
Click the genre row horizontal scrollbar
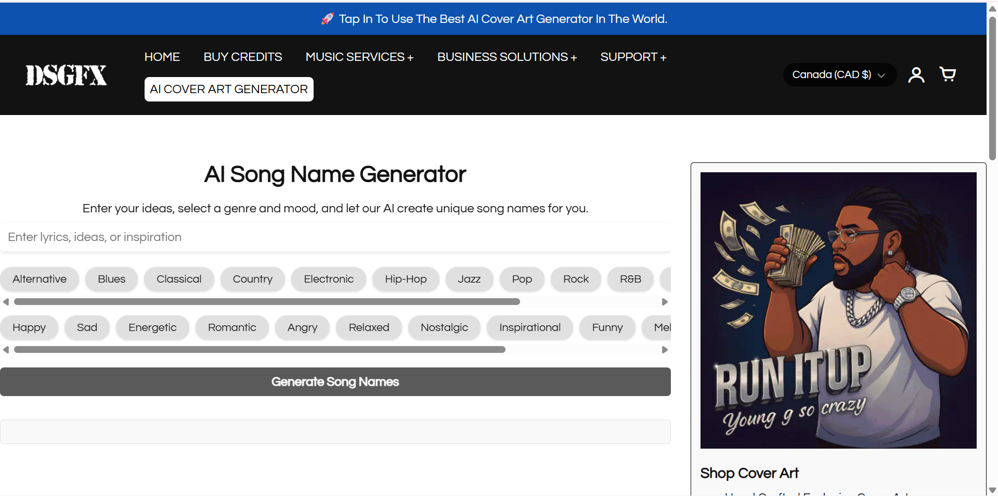click(266, 301)
